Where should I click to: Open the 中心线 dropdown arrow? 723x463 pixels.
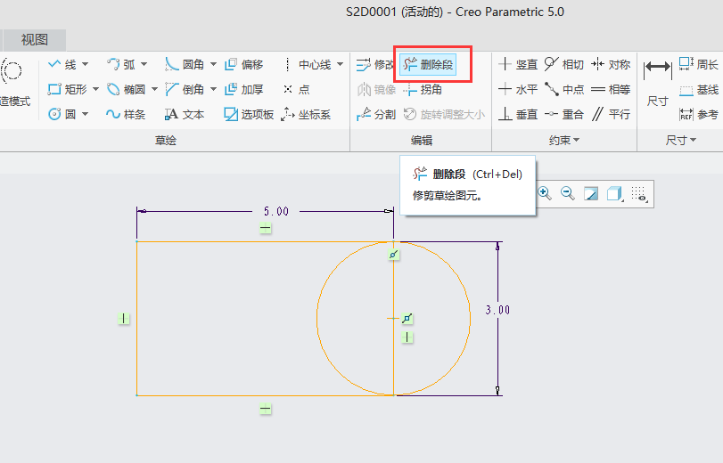[340, 64]
